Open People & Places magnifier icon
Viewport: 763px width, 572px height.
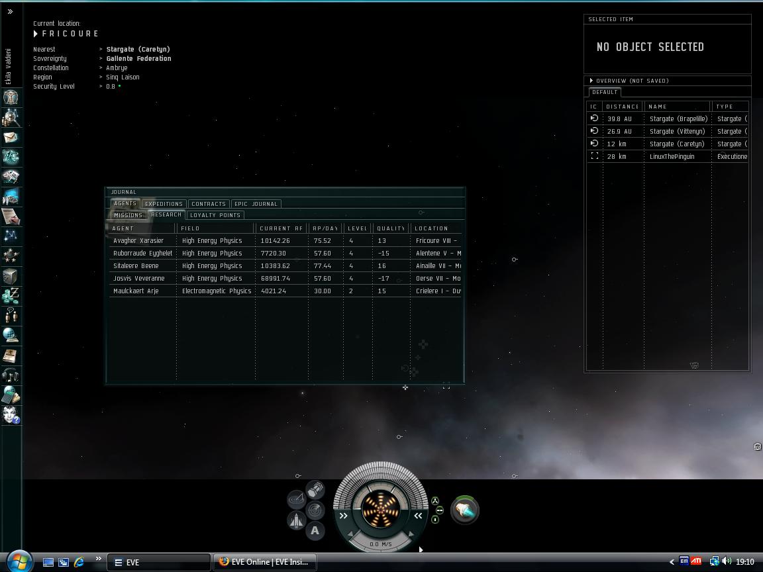pos(10,118)
